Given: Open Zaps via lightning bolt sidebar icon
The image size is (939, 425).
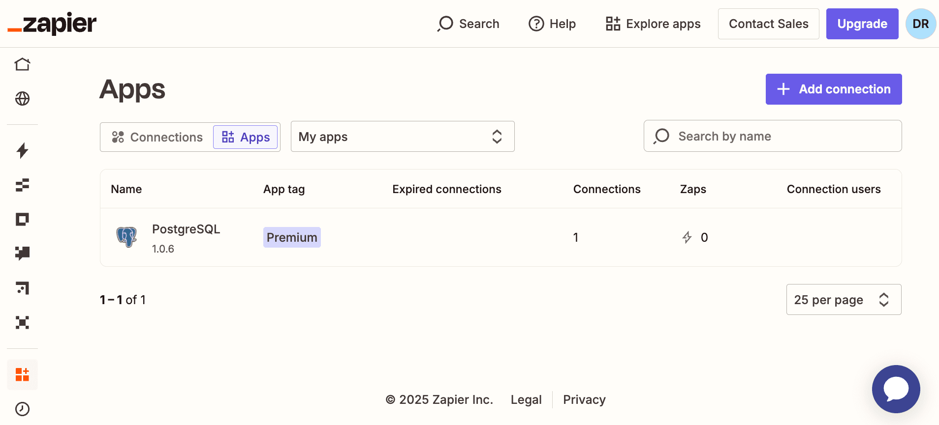Looking at the screenshot, I should pyautogui.click(x=22, y=150).
